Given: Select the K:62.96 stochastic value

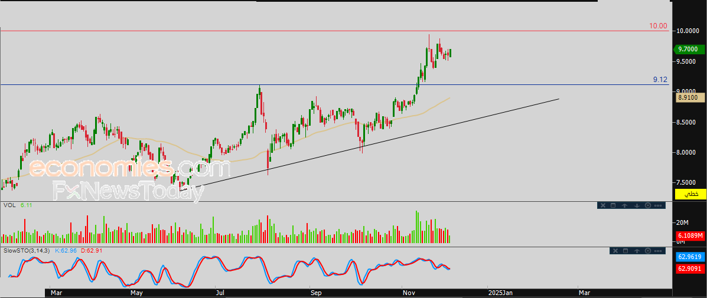Looking at the screenshot, I should 66,250.
